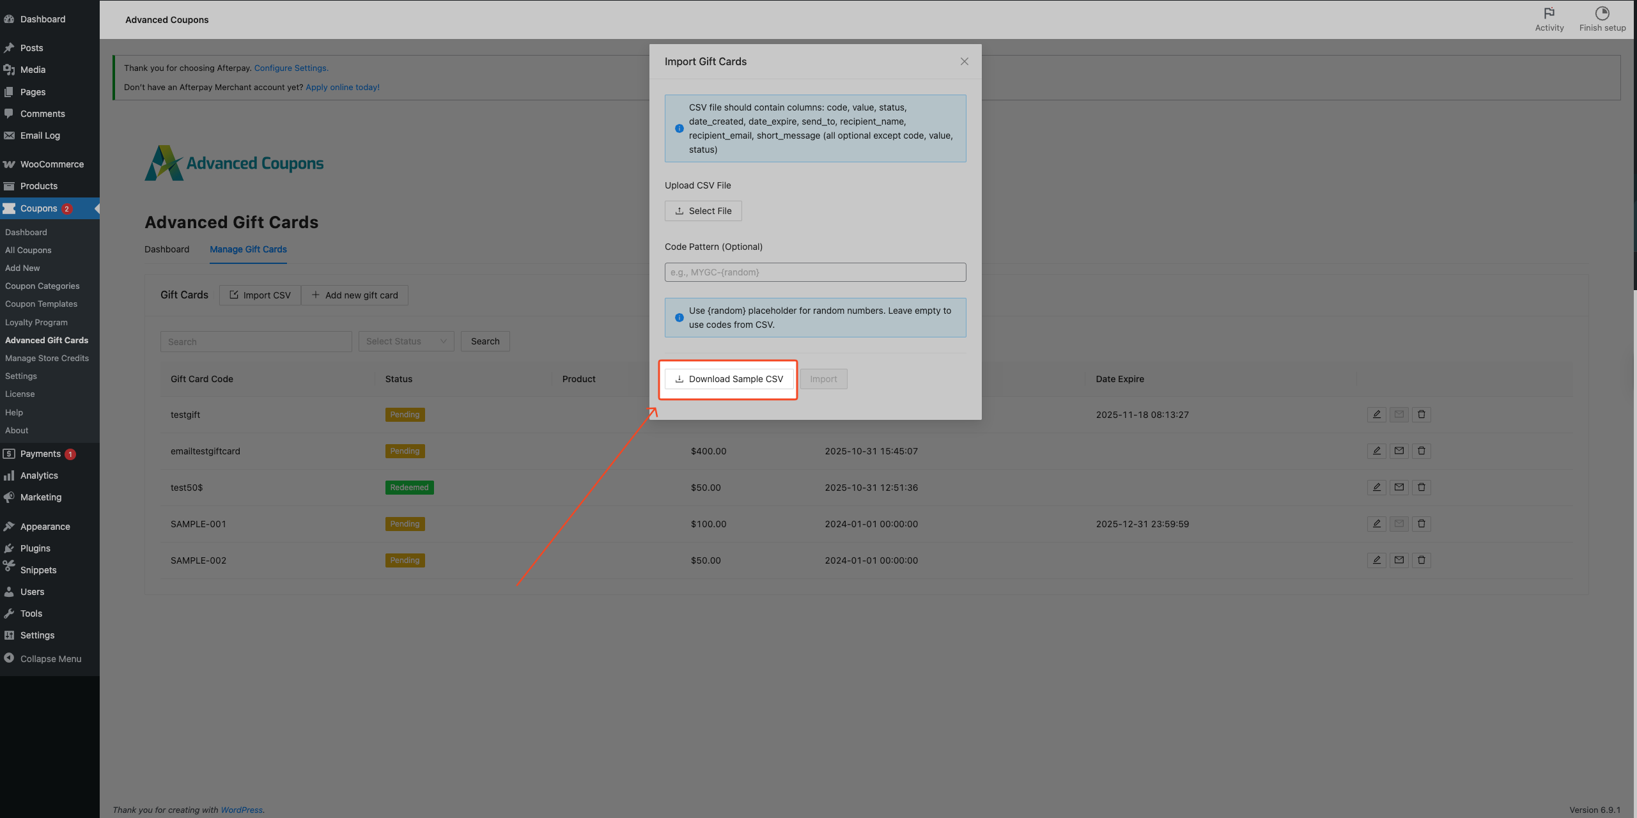Open the WooCommerce sidebar menu

coord(51,164)
